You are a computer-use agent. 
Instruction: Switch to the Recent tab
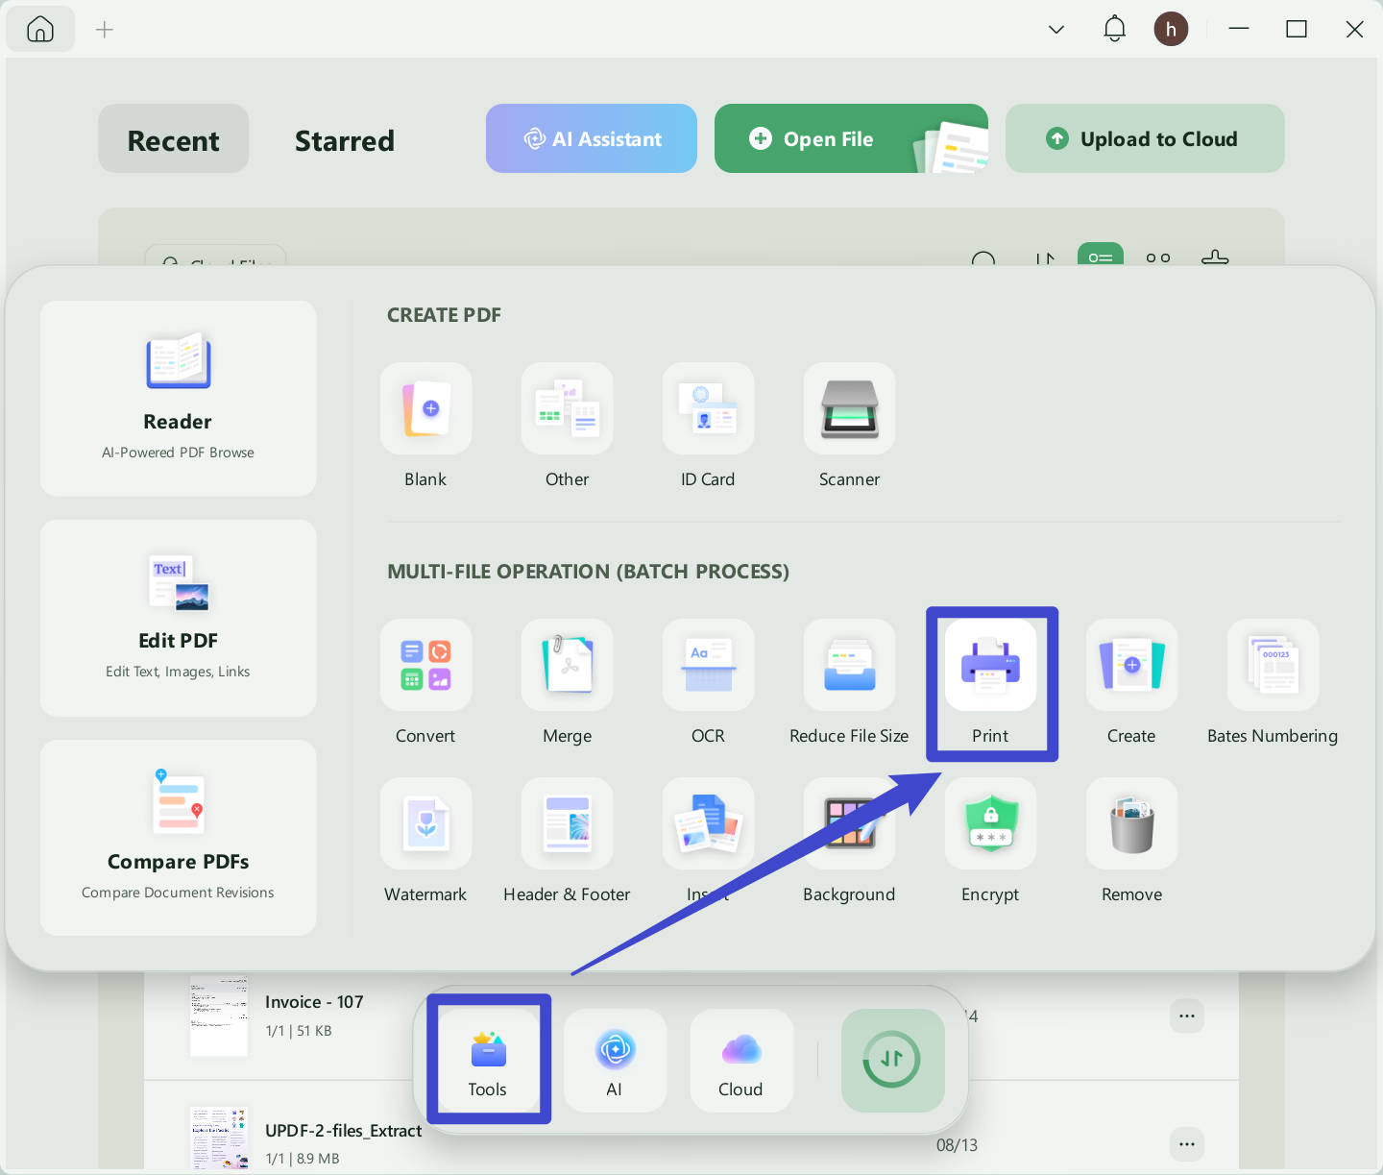pyautogui.click(x=173, y=138)
